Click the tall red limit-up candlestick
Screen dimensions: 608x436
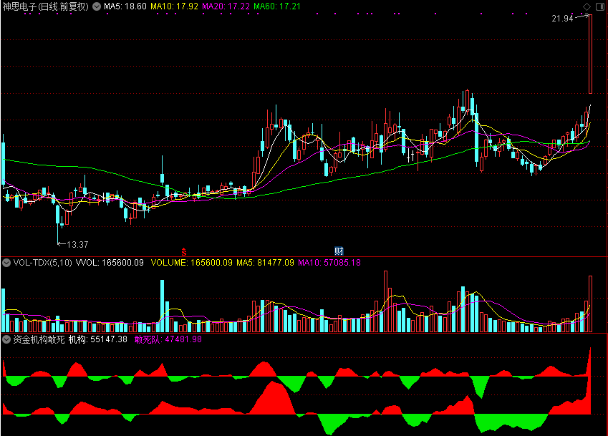click(x=591, y=54)
